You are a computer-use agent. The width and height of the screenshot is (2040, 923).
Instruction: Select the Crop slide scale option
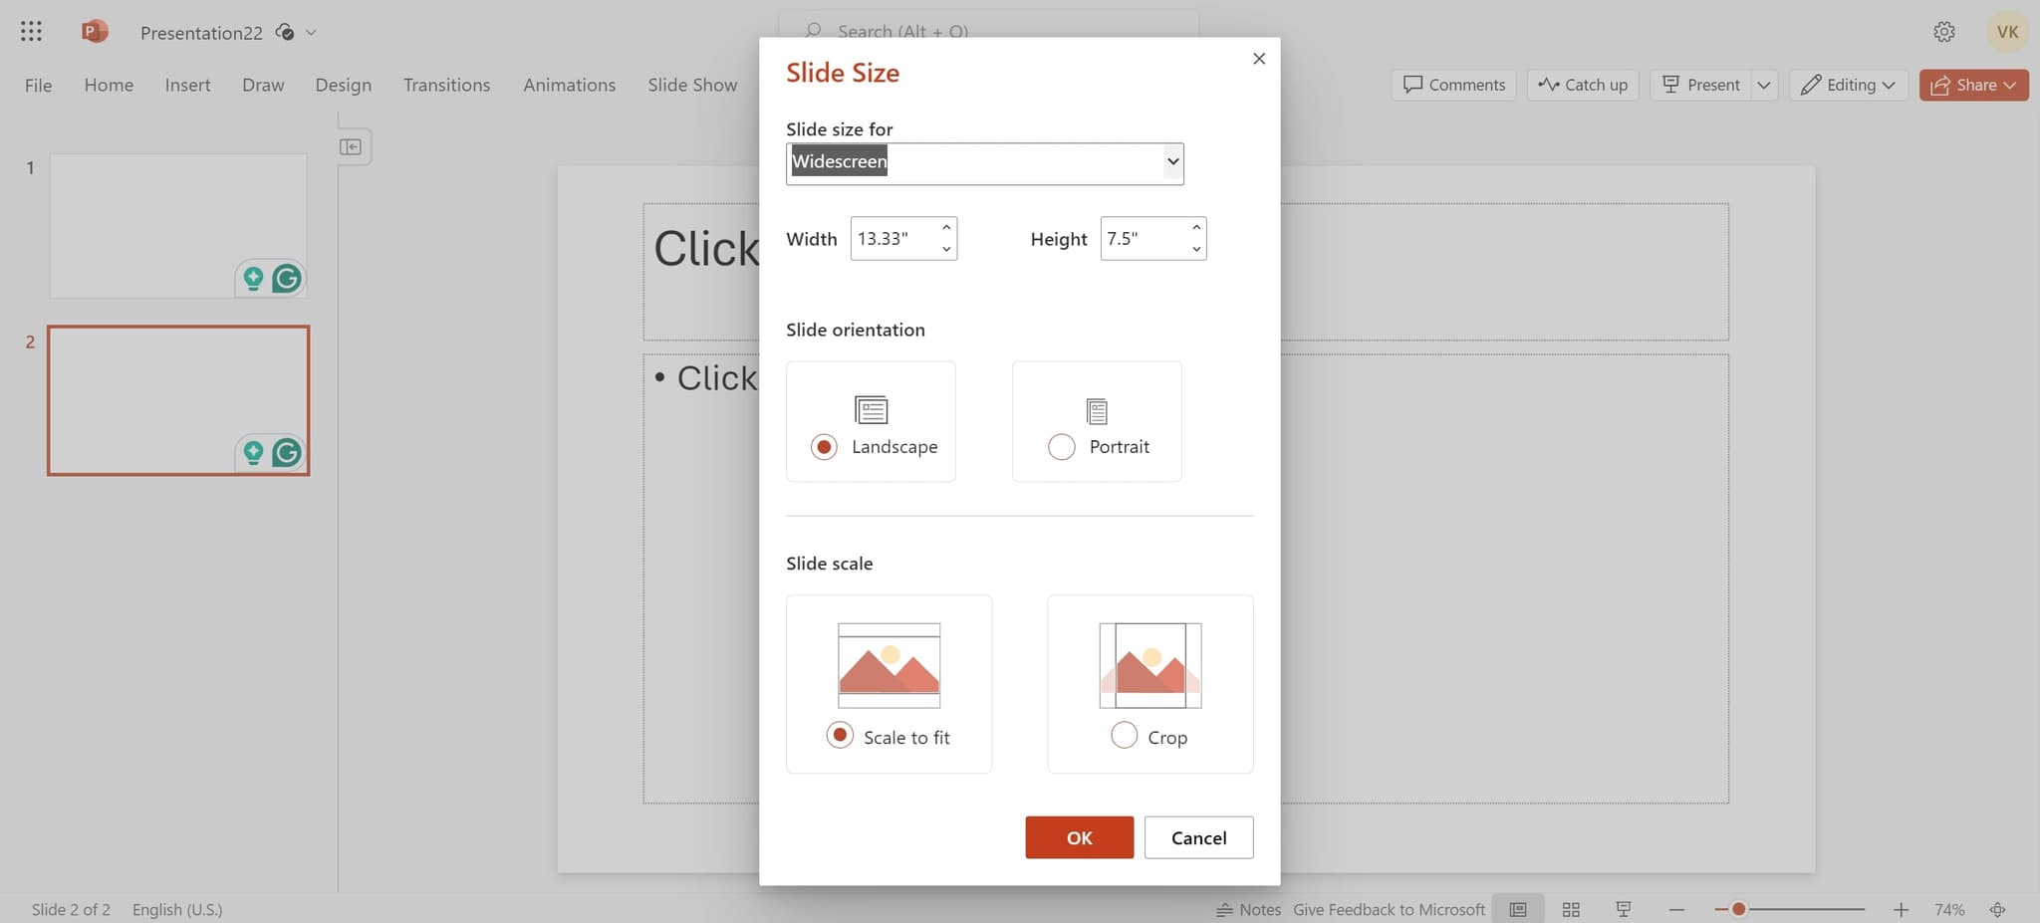[1123, 735]
